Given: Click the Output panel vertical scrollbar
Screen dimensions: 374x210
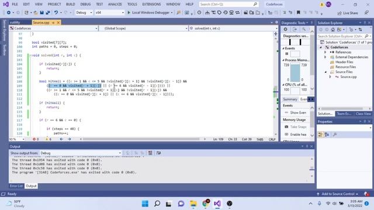Looking at the screenshot, I should (x=311, y=167).
